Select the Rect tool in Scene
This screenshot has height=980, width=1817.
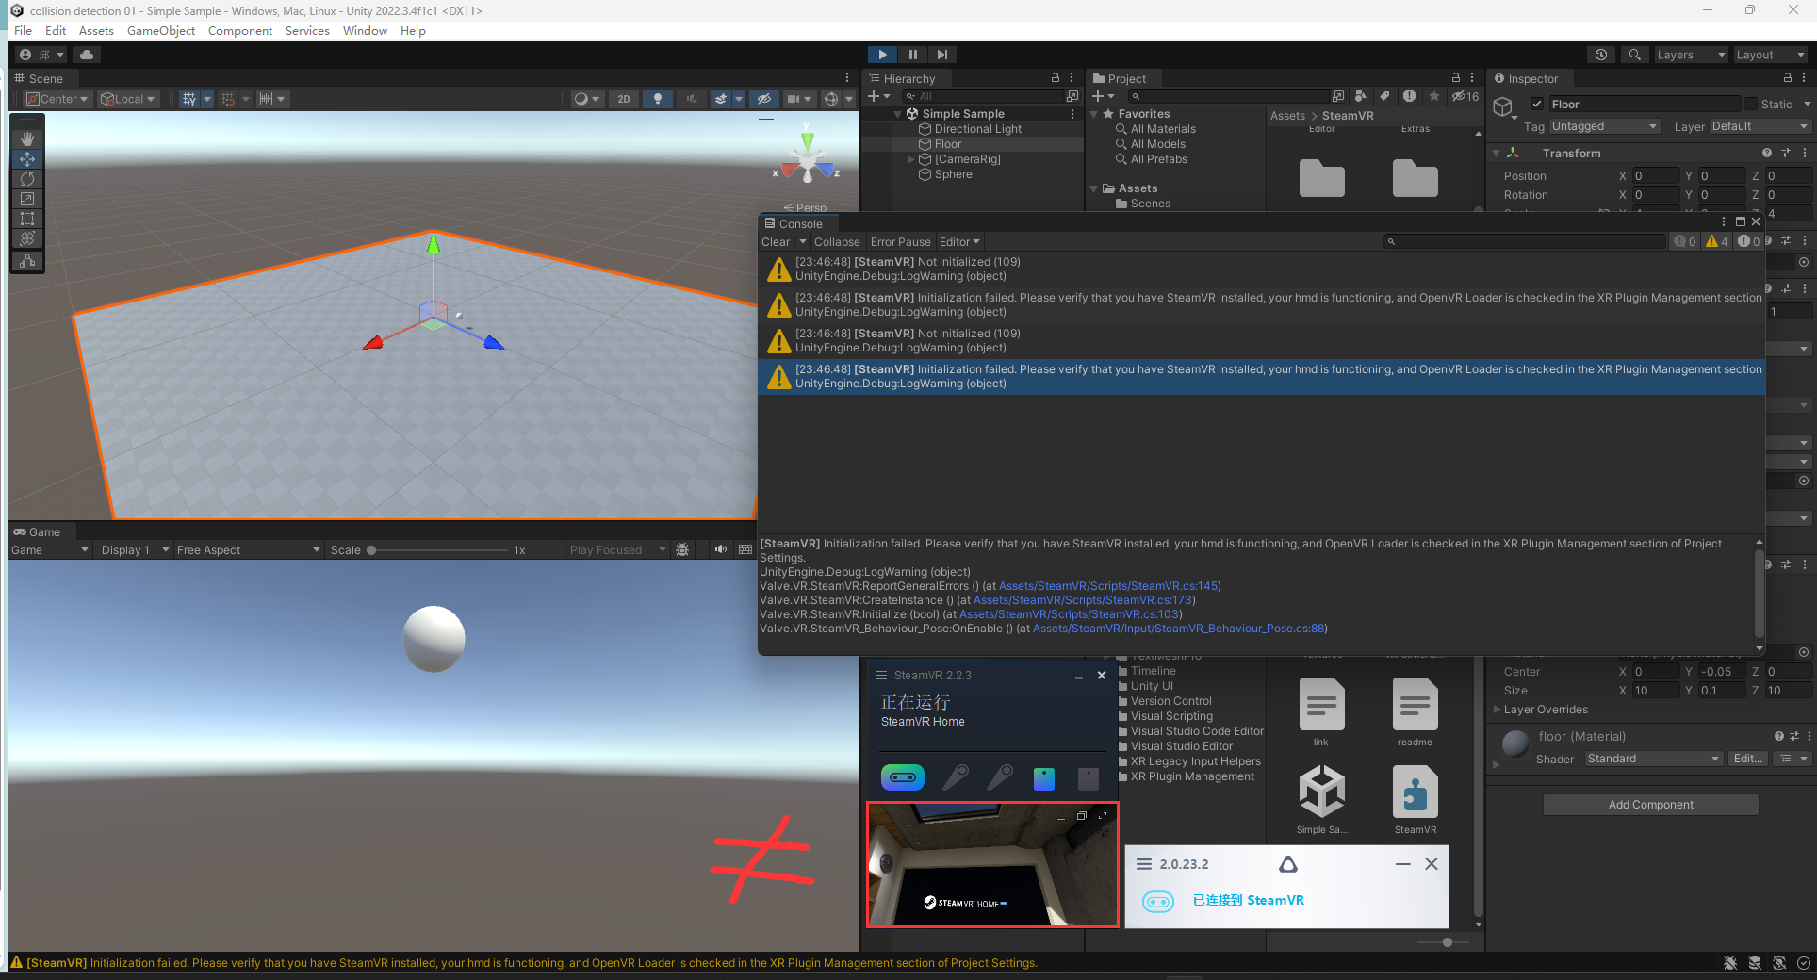26,219
